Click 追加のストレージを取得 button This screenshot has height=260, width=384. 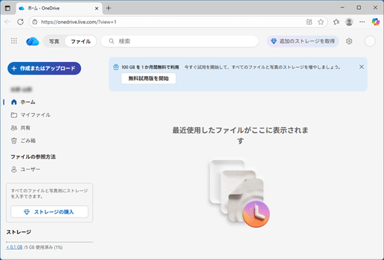303,41
